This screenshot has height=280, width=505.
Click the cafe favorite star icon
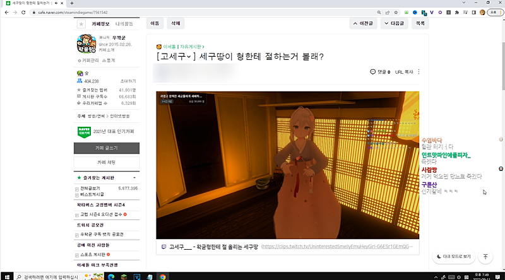pyautogui.click(x=80, y=23)
